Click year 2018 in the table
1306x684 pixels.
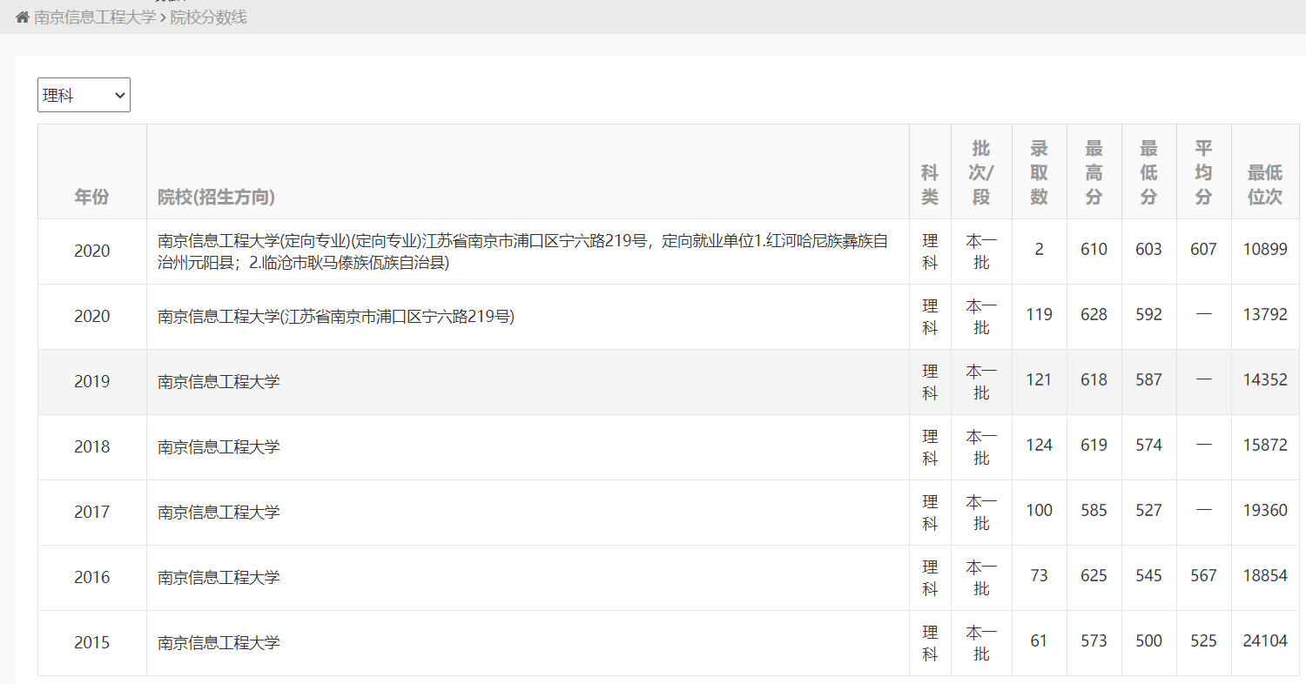92,446
